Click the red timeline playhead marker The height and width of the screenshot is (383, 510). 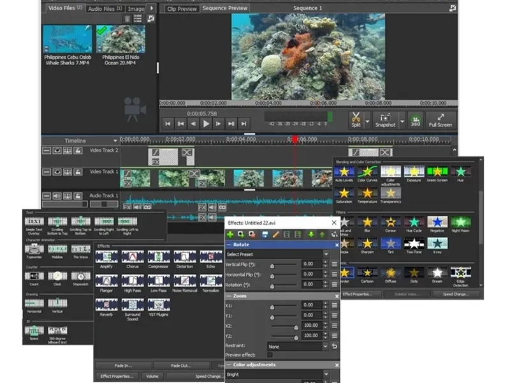[295, 140]
